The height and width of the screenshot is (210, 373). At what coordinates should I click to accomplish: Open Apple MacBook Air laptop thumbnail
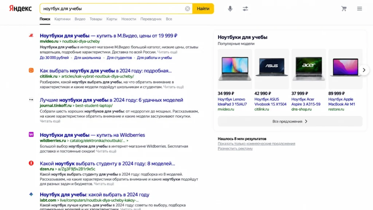345,69
